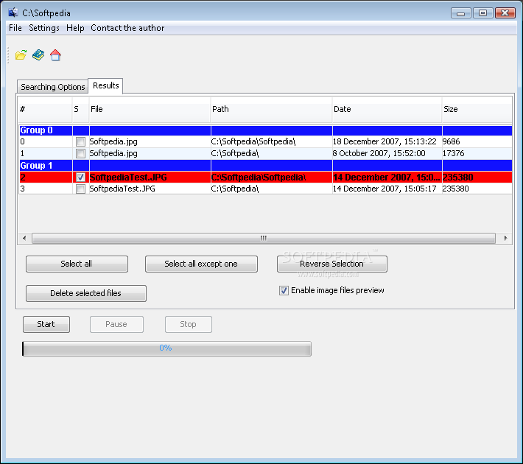Click the disabled Stop button
523x464 pixels.
188,324
